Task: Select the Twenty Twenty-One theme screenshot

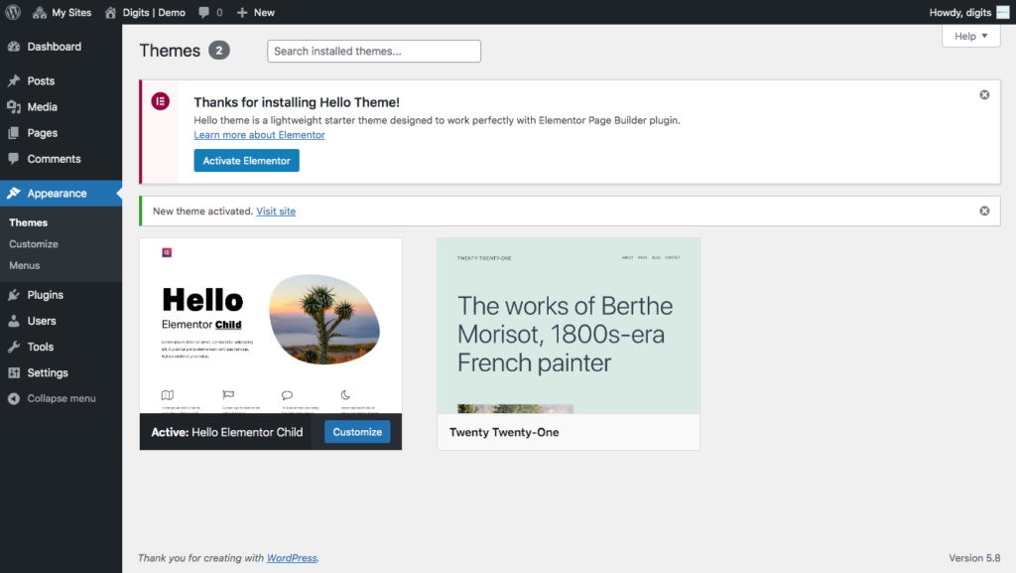Action: click(x=569, y=326)
